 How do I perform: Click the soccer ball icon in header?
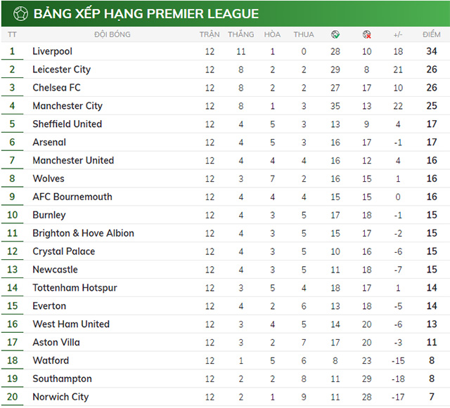point(20,13)
